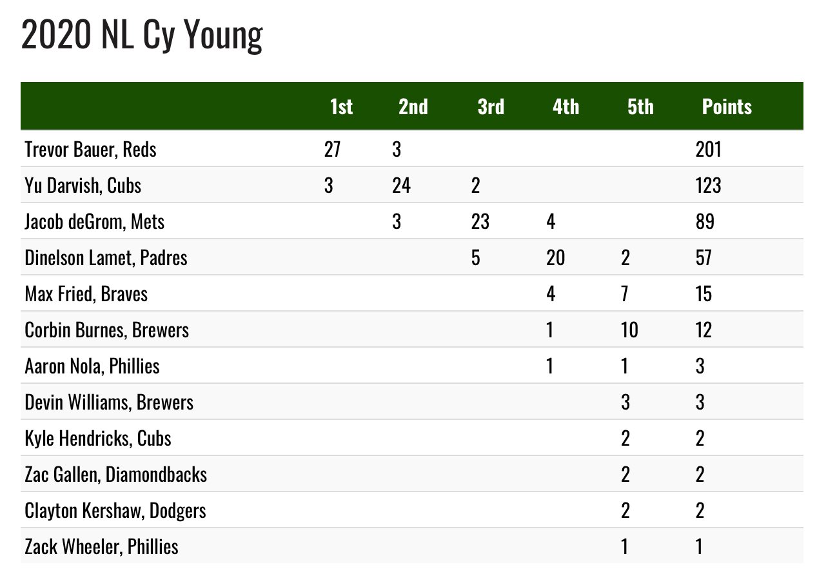Click the "5th" column header
Screen dimensions: 817x576
pyautogui.click(x=640, y=106)
